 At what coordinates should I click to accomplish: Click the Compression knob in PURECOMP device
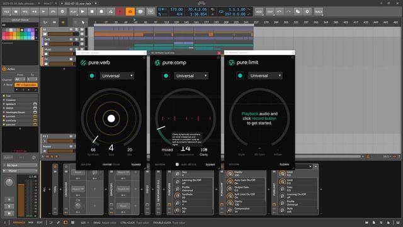(x=230, y=210)
